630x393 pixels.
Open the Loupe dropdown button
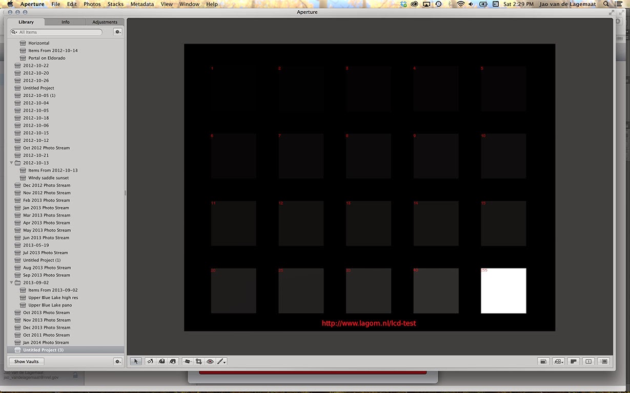(x=559, y=361)
